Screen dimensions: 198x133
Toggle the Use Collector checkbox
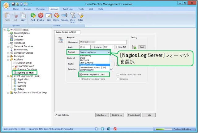pyautogui.click(x=56, y=115)
